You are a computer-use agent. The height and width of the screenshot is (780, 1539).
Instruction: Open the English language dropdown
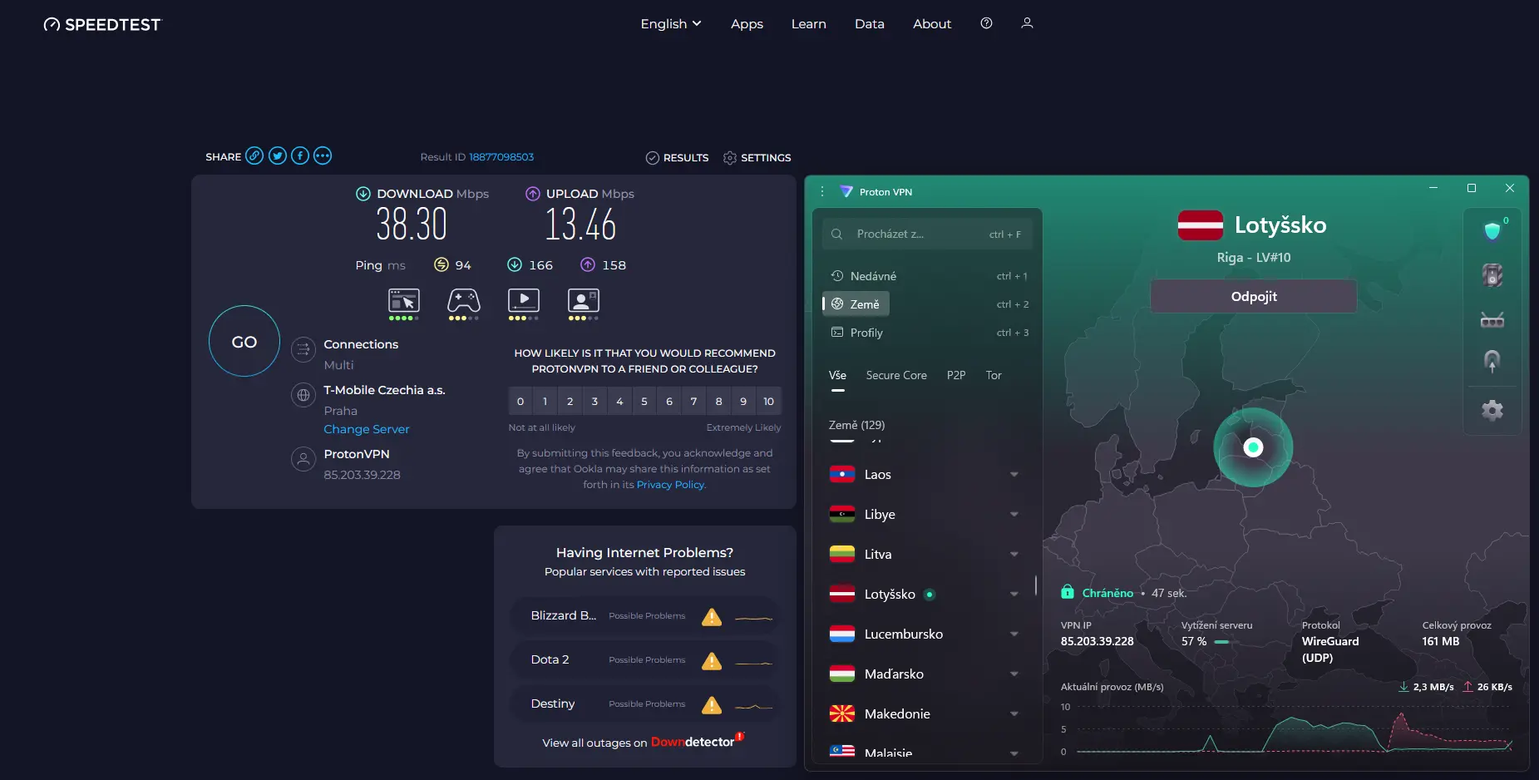pos(670,23)
